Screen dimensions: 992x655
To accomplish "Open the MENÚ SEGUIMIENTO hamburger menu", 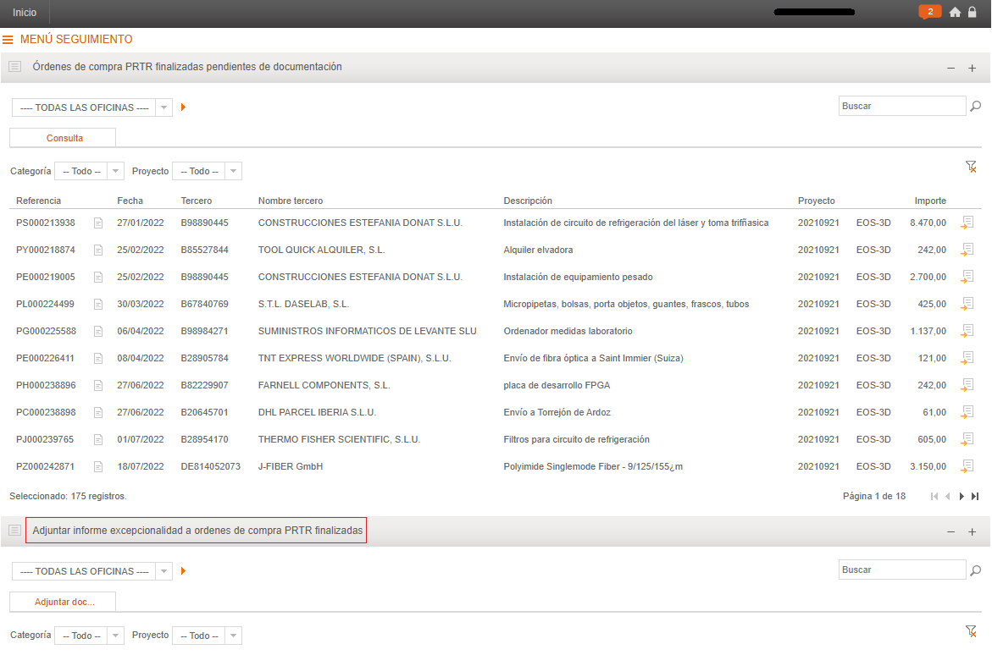I will click(8, 40).
